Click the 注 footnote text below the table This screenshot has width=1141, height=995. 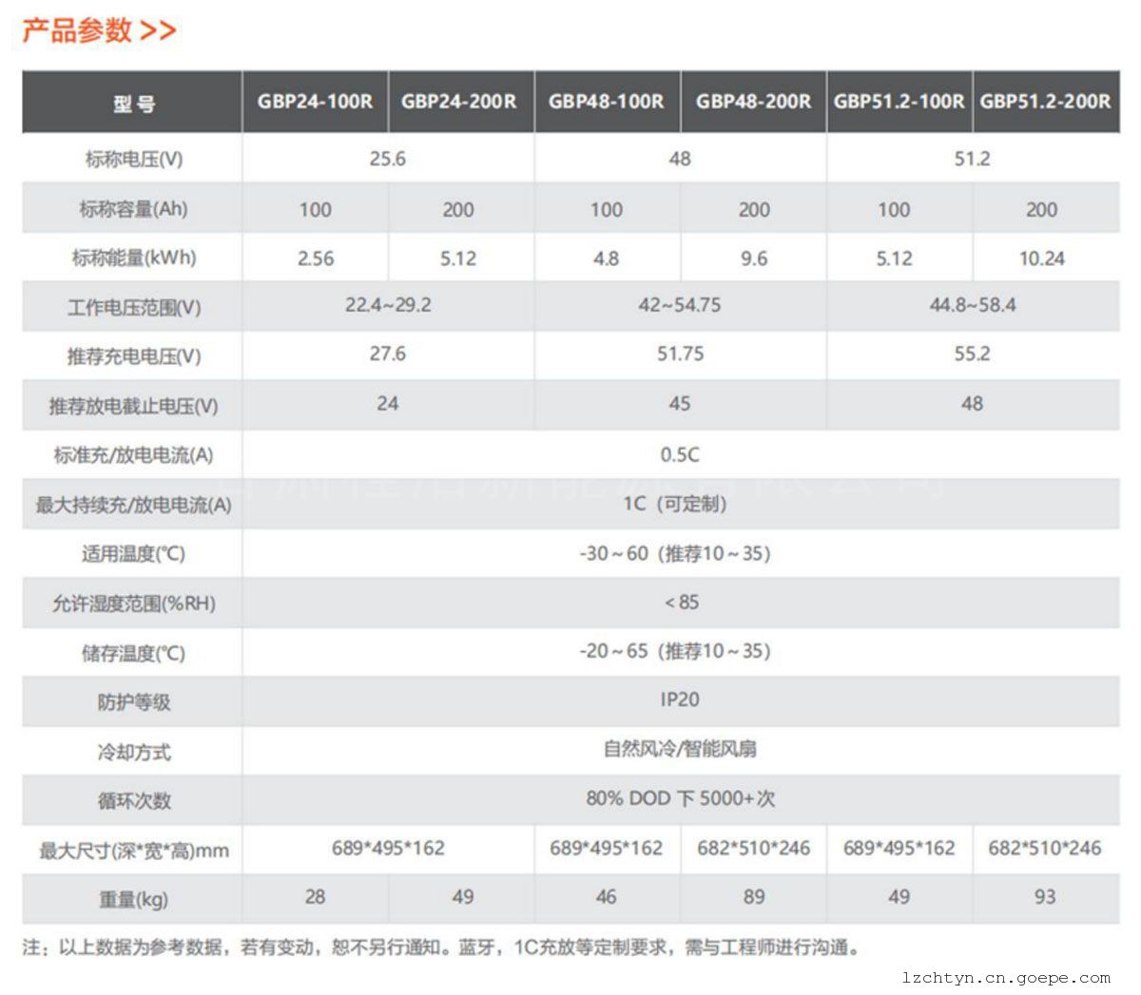point(441,947)
